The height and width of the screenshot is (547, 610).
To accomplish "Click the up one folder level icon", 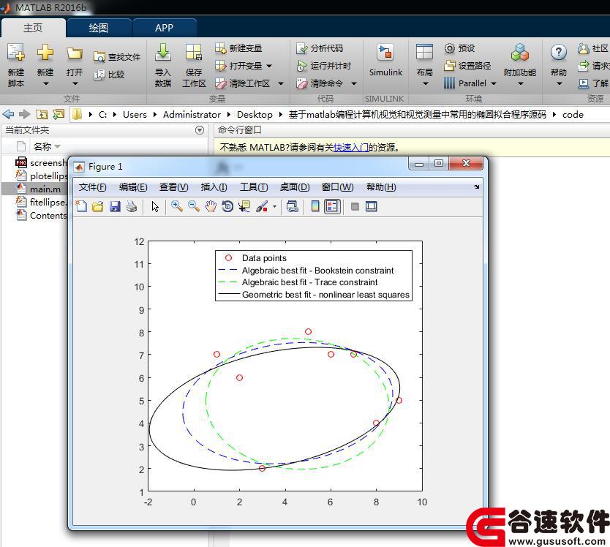I will [42, 114].
